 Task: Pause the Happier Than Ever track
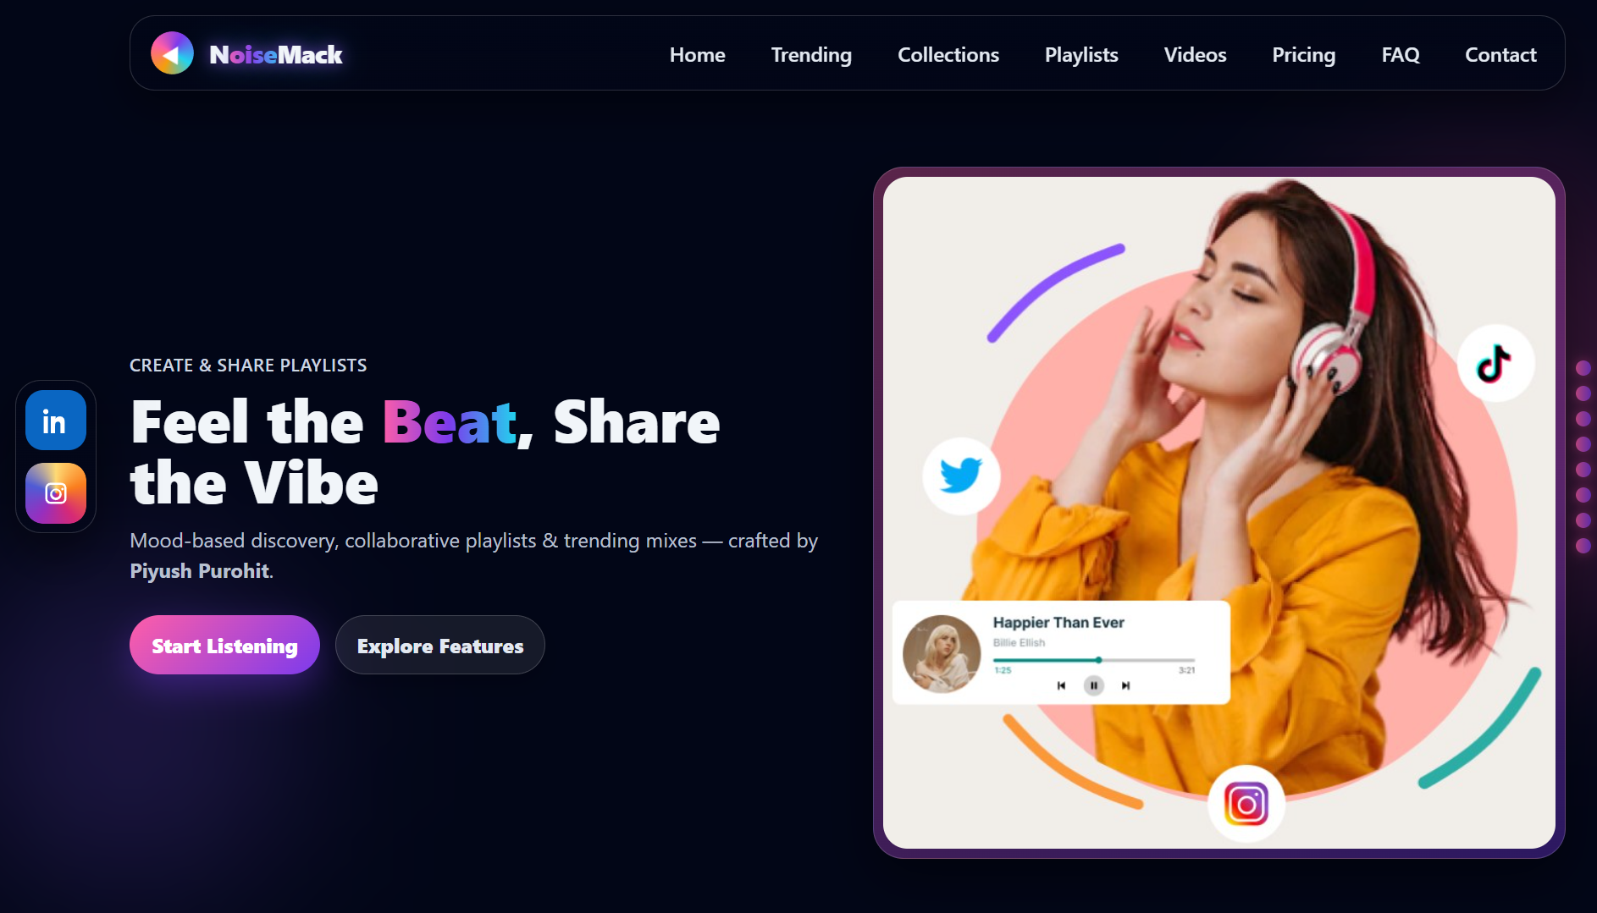pyautogui.click(x=1093, y=685)
